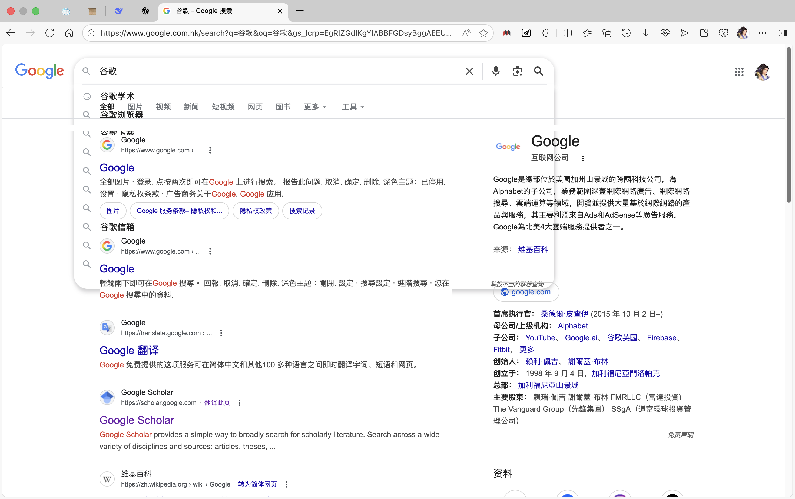Enable split screen view
This screenshot has width=795, height=499.
point(568,33)
